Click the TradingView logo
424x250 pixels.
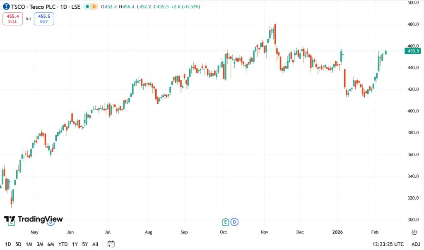[x=34, y=219]
